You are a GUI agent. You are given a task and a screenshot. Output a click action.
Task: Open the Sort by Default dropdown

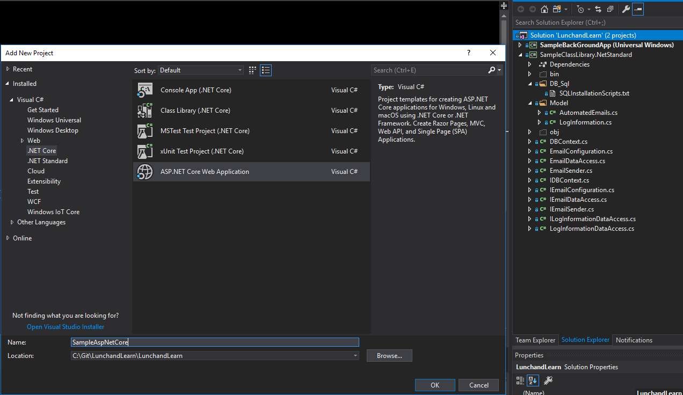201,70
